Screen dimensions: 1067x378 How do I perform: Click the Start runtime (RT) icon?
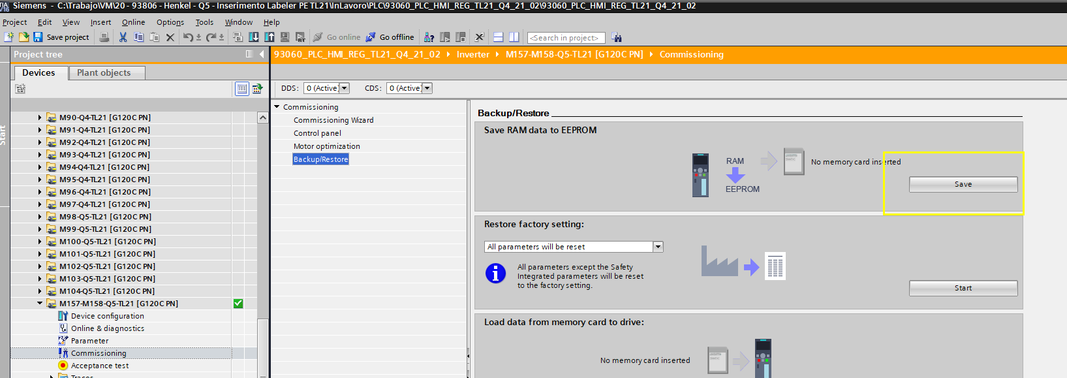coord(300,37)
